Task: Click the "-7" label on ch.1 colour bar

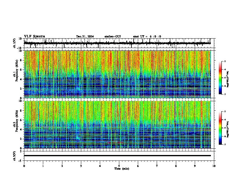Action: click(x=225, y=94)
